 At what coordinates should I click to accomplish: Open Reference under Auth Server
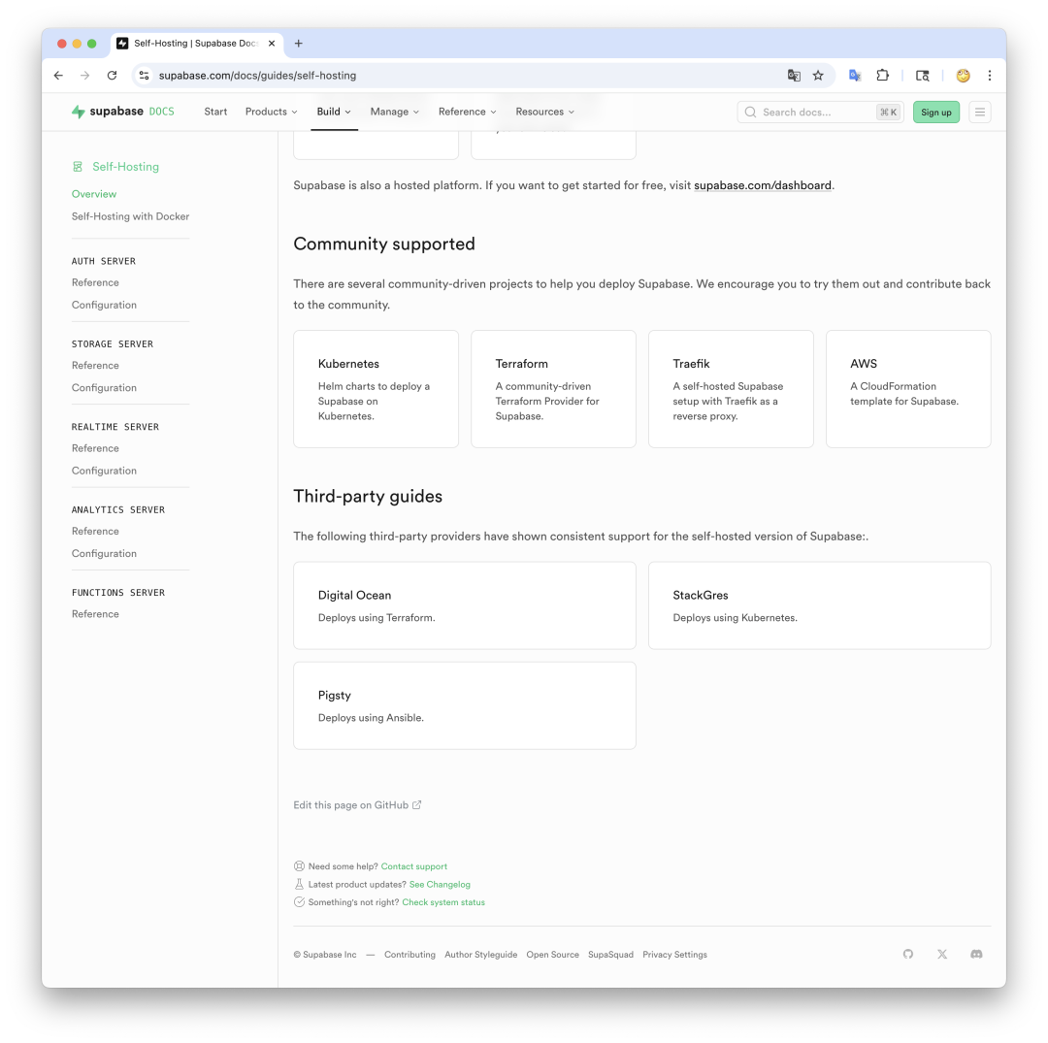[x=95, y=282]
